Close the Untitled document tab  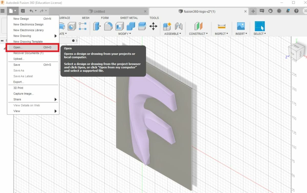pyautogui.click(x=145, y=11)
